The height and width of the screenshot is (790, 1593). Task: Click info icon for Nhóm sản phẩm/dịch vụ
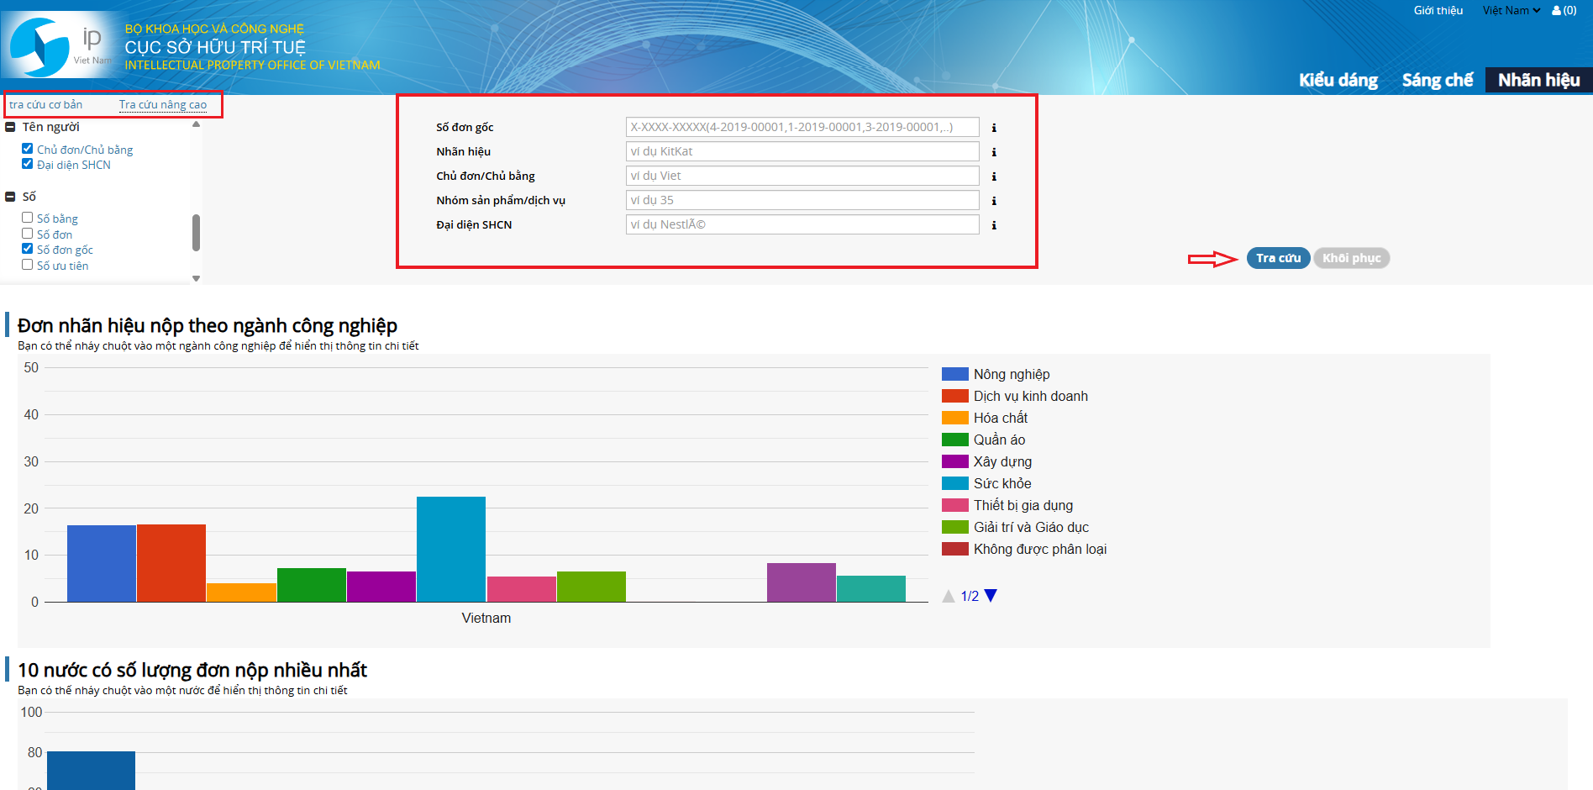point(994,201)
